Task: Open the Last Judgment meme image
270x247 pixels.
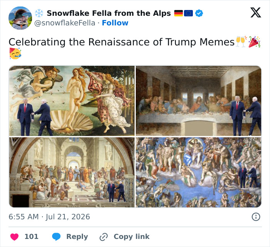Action: click(x=199, y=172)
